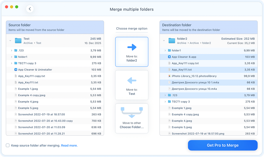Expand .123 folder in source list
The image size is (264, 157).
point(11,50)
